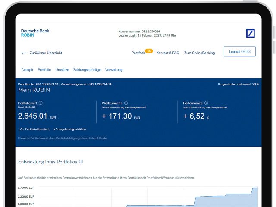This screenshot has height=207, width=276.
Task: Click the portfolio value 2.645,01 EUR
Action: click(37, 116)
